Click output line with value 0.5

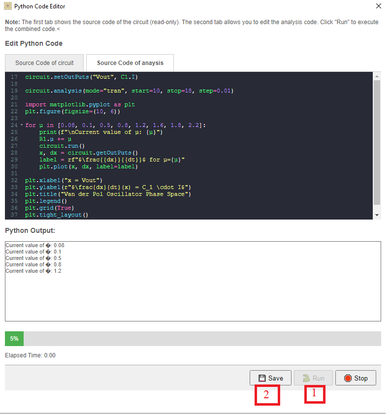coord(33,258)
